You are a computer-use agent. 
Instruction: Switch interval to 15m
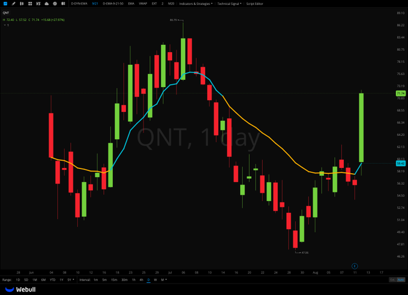click(114, 279)
